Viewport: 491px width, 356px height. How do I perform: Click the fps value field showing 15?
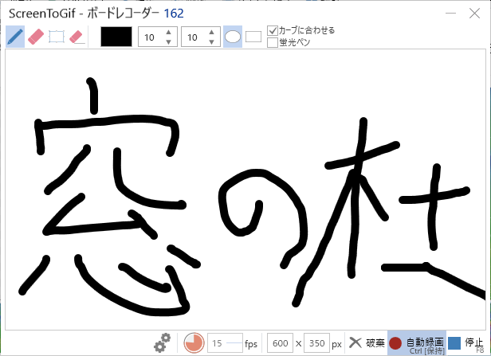tap(225, 343)
